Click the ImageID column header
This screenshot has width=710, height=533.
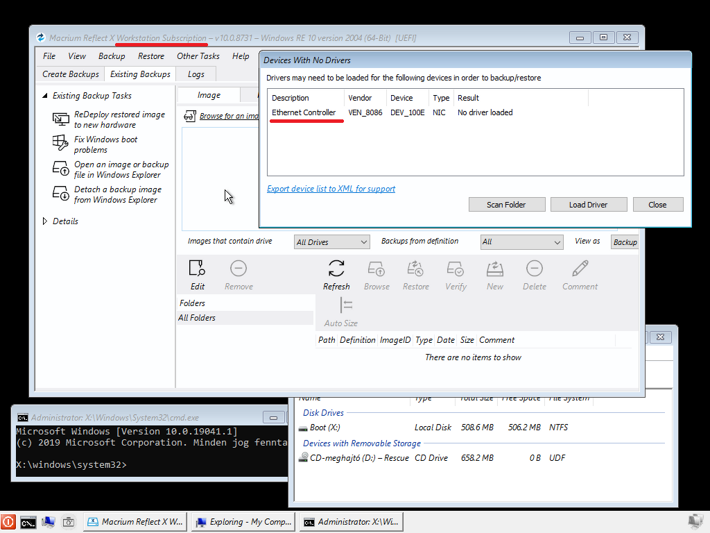[395, 340]
